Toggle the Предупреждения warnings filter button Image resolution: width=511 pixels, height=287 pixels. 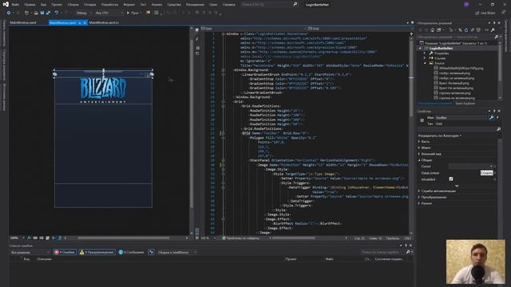click(x=97, y=252)
